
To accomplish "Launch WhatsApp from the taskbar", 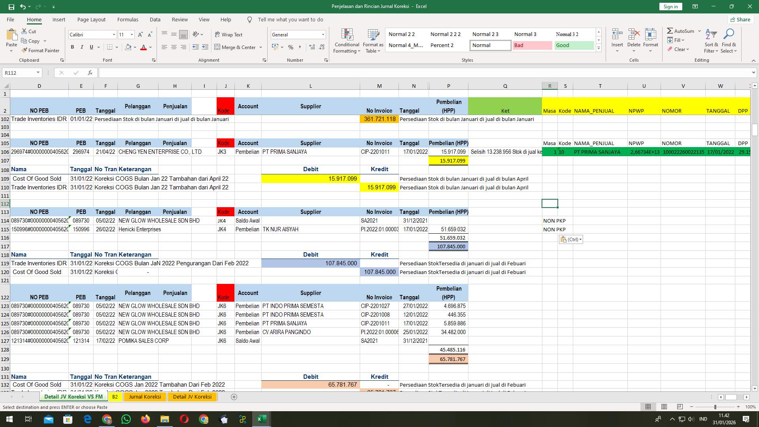I will click(x=126, y=419).
